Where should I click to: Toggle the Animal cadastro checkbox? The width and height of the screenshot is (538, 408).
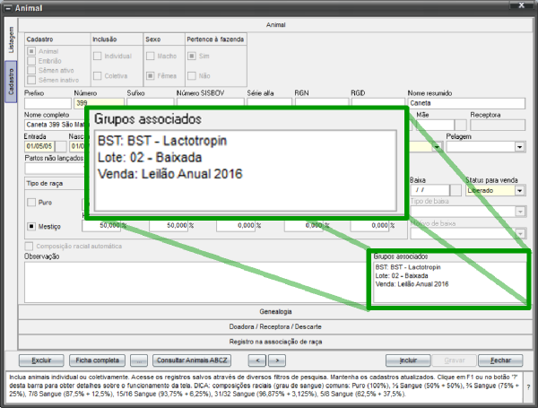click(31, 51)
